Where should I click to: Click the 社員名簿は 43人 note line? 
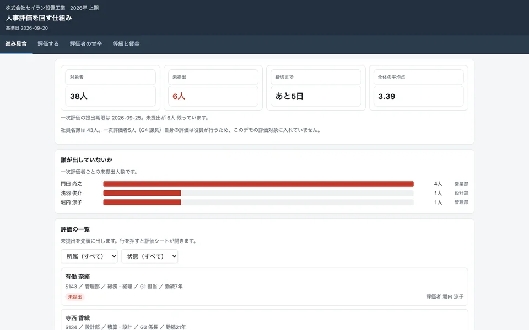click(191, 130)
